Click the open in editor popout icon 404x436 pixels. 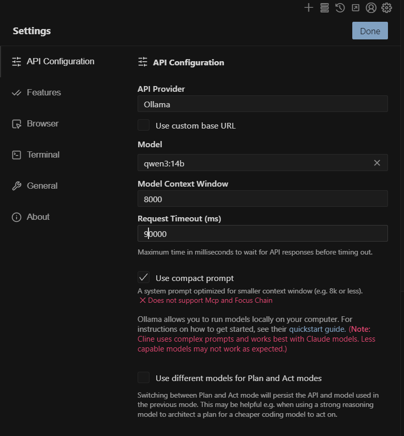(x=355, y=7)
